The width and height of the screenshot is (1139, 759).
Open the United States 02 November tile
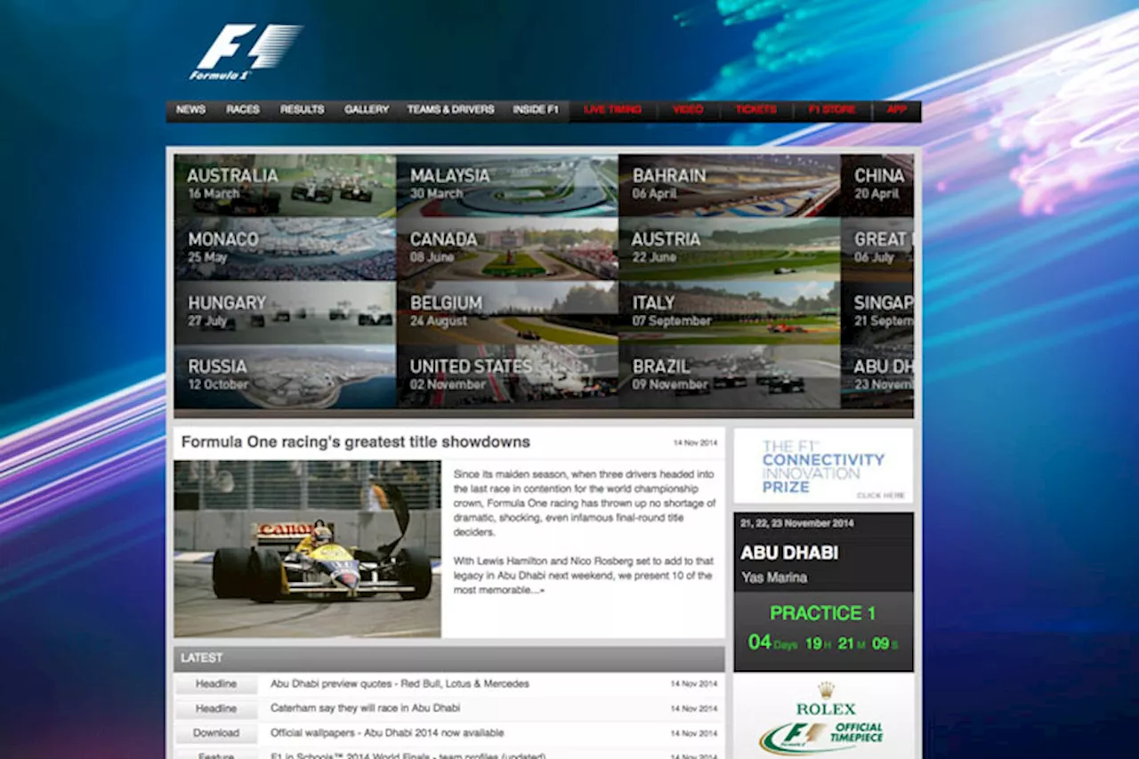tap(507, 377)
